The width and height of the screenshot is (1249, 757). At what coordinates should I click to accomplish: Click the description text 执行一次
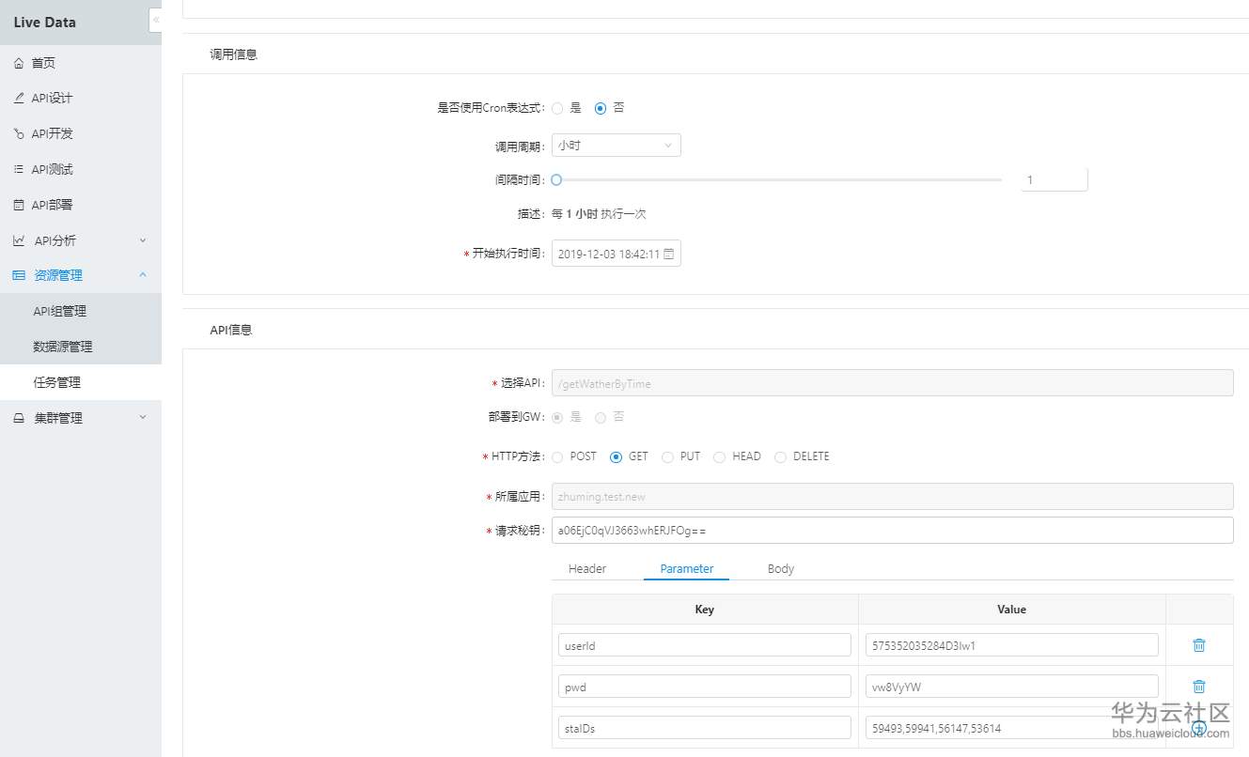coord(624,214)
